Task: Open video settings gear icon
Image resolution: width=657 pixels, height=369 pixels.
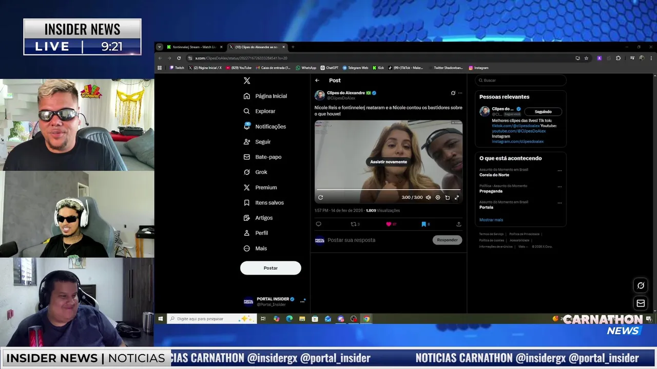Action: [438, 197]
